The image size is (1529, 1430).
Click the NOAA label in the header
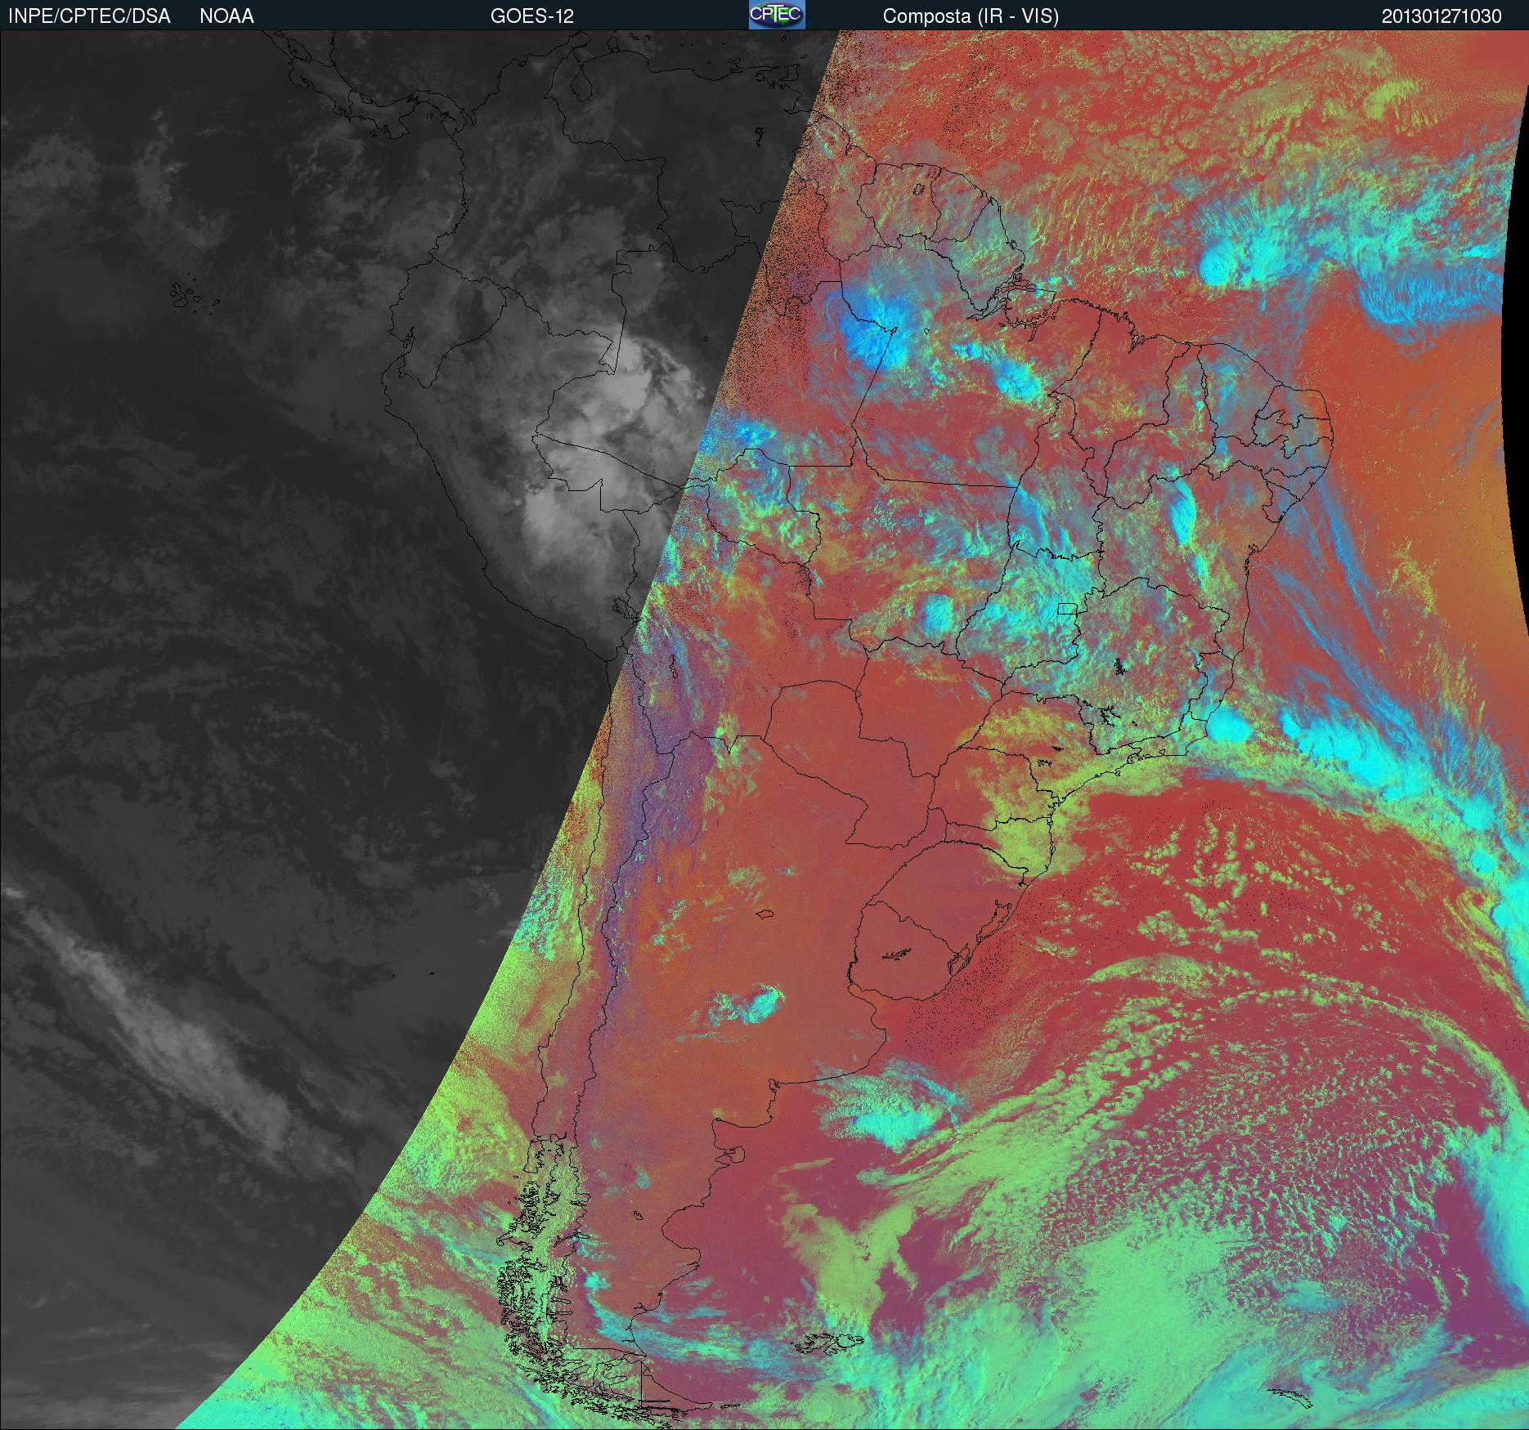226,16
